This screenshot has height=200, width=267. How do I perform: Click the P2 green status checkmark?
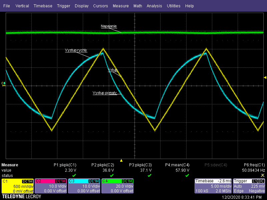click(112, 175)
